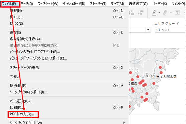
Task: Open the ストーリー(T) menu
Action: pos(98,4)
